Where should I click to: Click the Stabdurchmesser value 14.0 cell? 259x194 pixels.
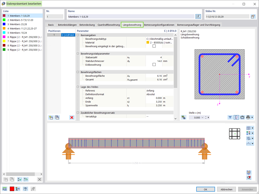(154, 61)
